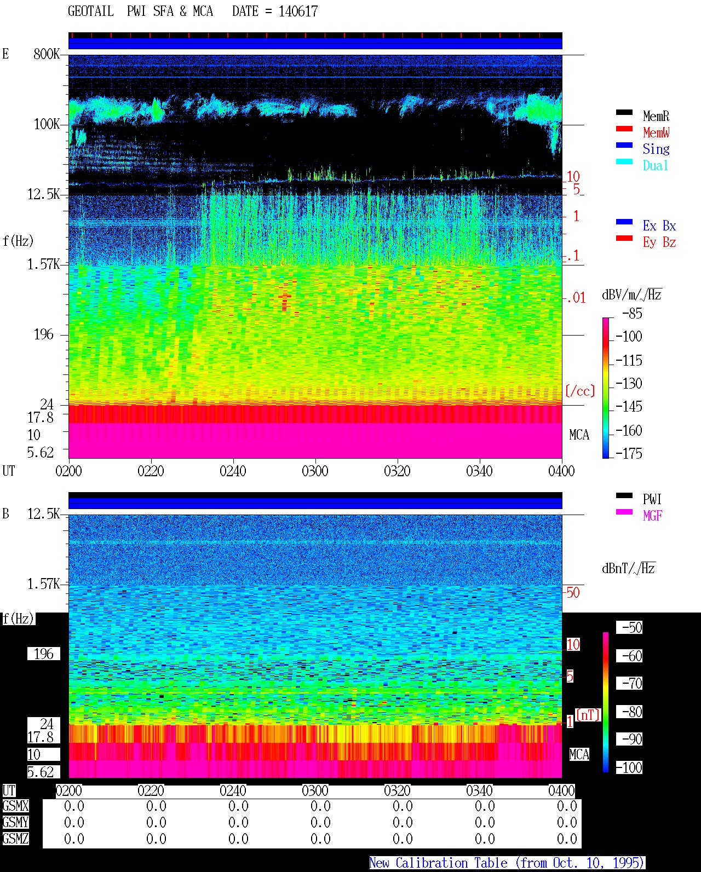The width and height of the screenshot is (701, 872).
Task: Click the 'New Calibration Table' link
Action: [507, 863]
